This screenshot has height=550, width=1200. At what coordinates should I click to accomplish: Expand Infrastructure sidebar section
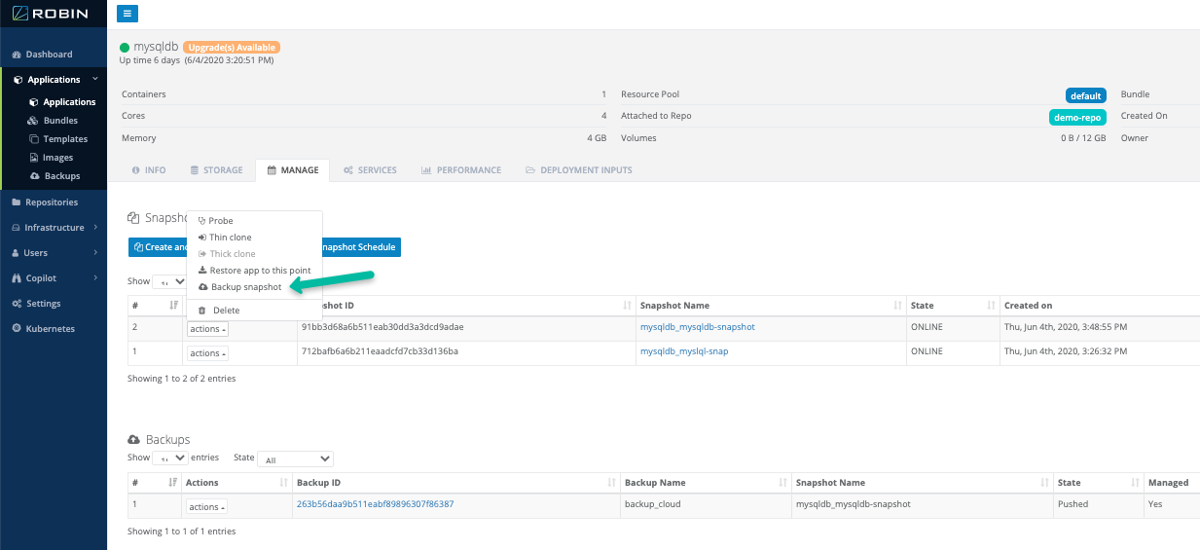click(54, 228)
